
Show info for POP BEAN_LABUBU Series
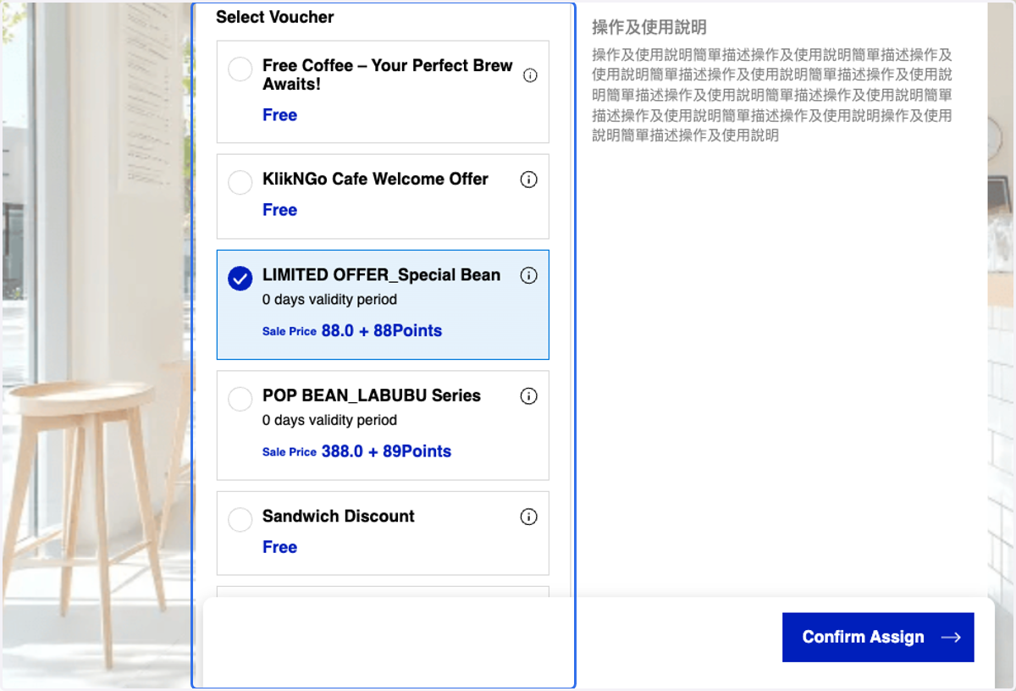pyautogui.click(x=529, y=396)
